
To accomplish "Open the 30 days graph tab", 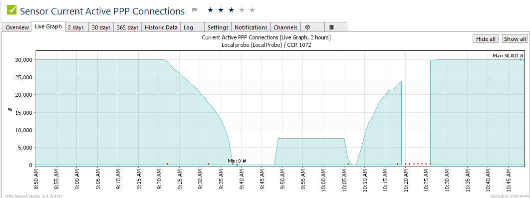I will click(101, 27).
